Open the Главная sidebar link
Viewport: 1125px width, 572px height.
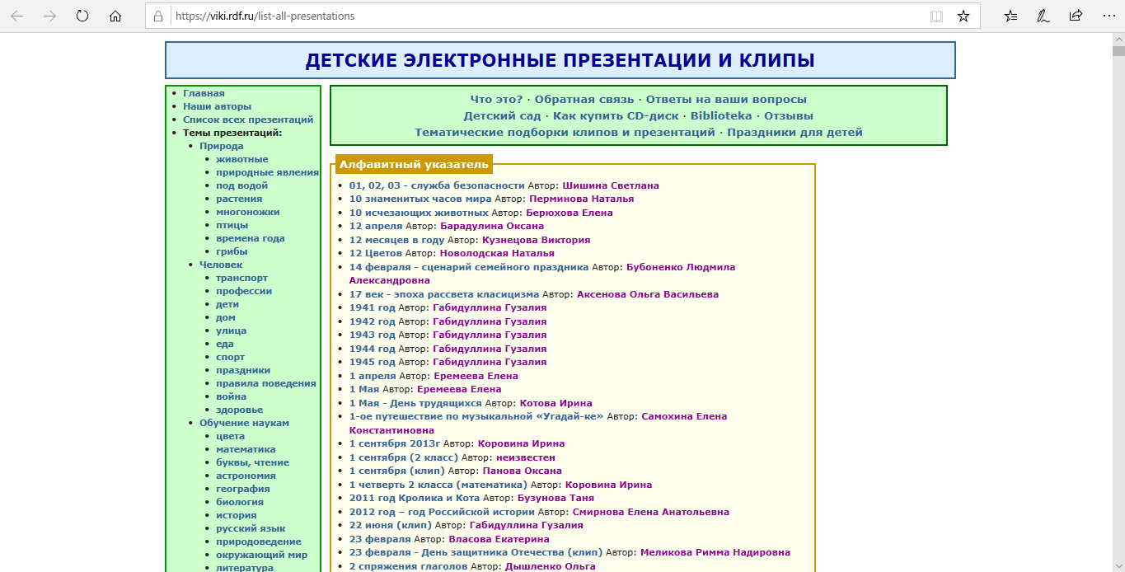204,93
